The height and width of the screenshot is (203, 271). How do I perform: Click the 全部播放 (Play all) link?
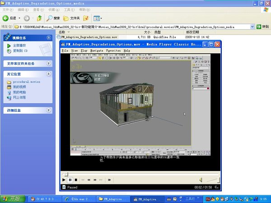[19, 46]
